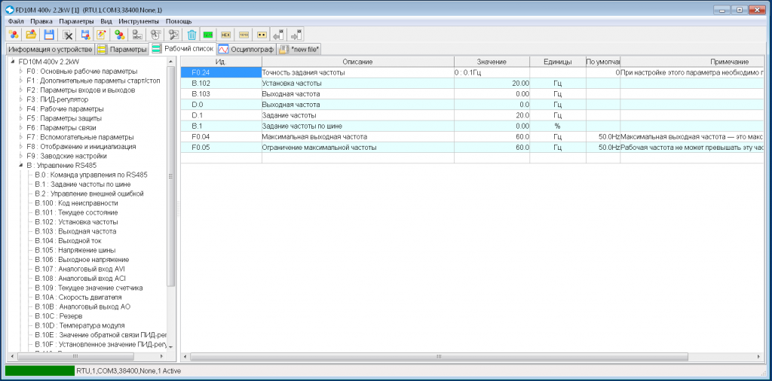
Task: Click the blue floppy disk save icon
Action: pyautogui.click(x=49, y=35)
